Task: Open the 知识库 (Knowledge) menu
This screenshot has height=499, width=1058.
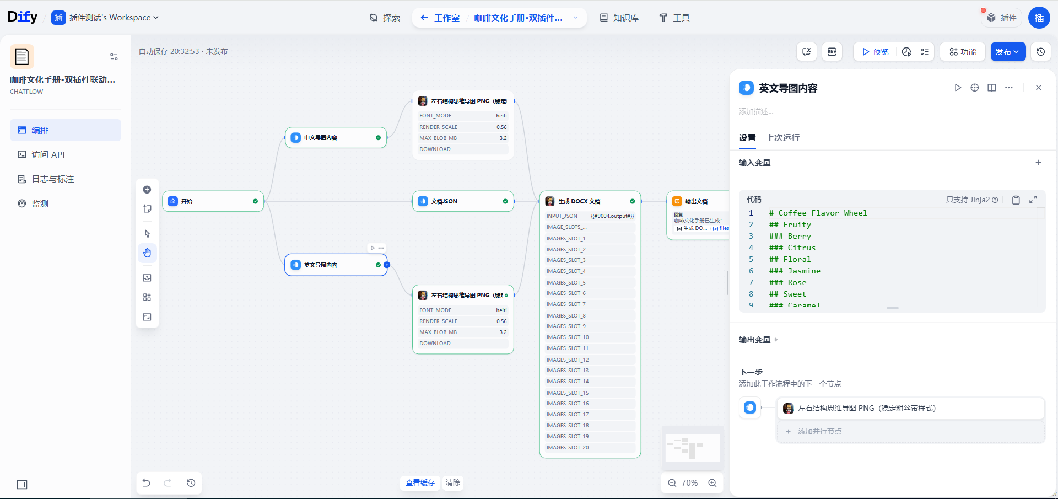Action: click(x=619, y=18)
